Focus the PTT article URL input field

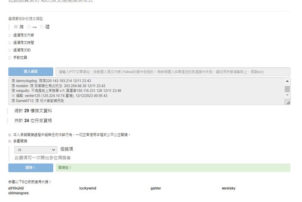tap(173, 71)
